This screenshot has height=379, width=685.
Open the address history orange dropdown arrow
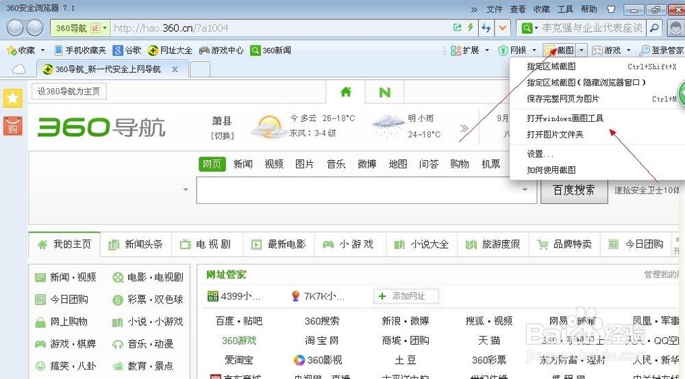pyautogui.click(x=503, y=28)
